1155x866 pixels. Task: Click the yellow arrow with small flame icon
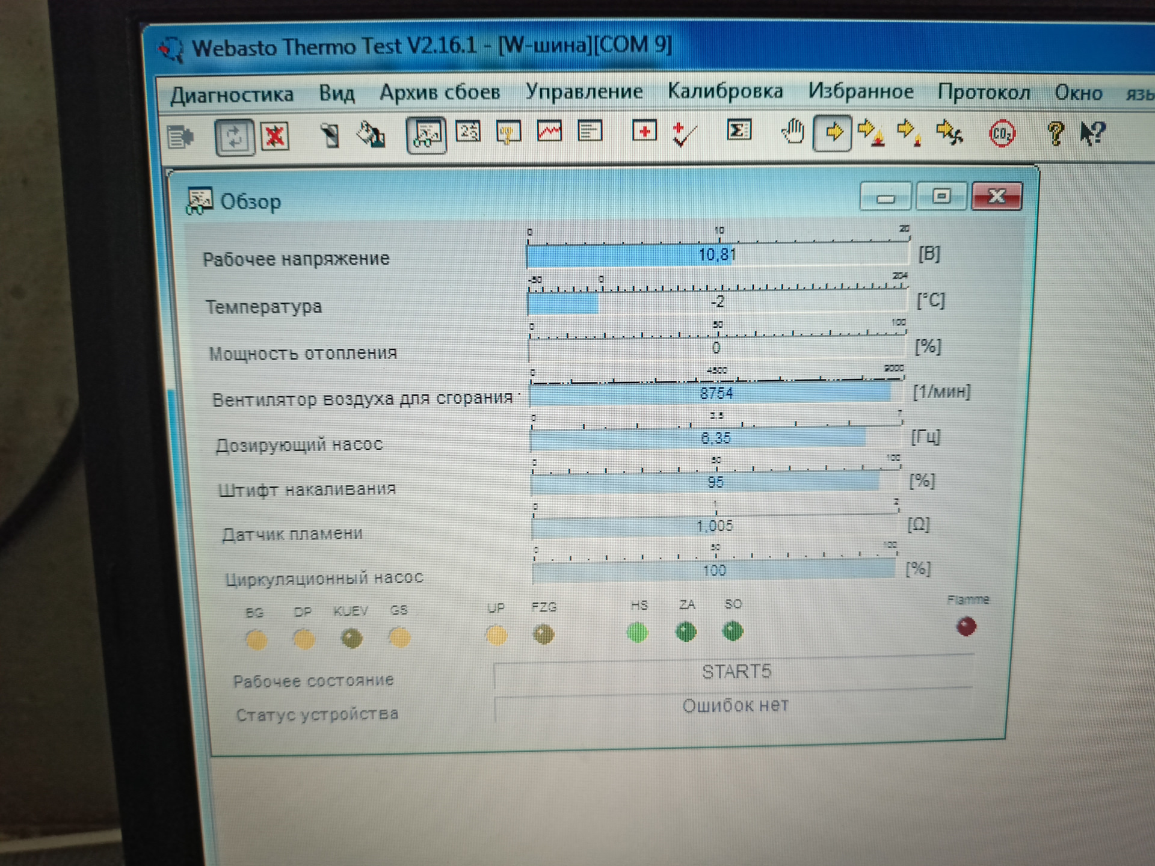[910, 133]
